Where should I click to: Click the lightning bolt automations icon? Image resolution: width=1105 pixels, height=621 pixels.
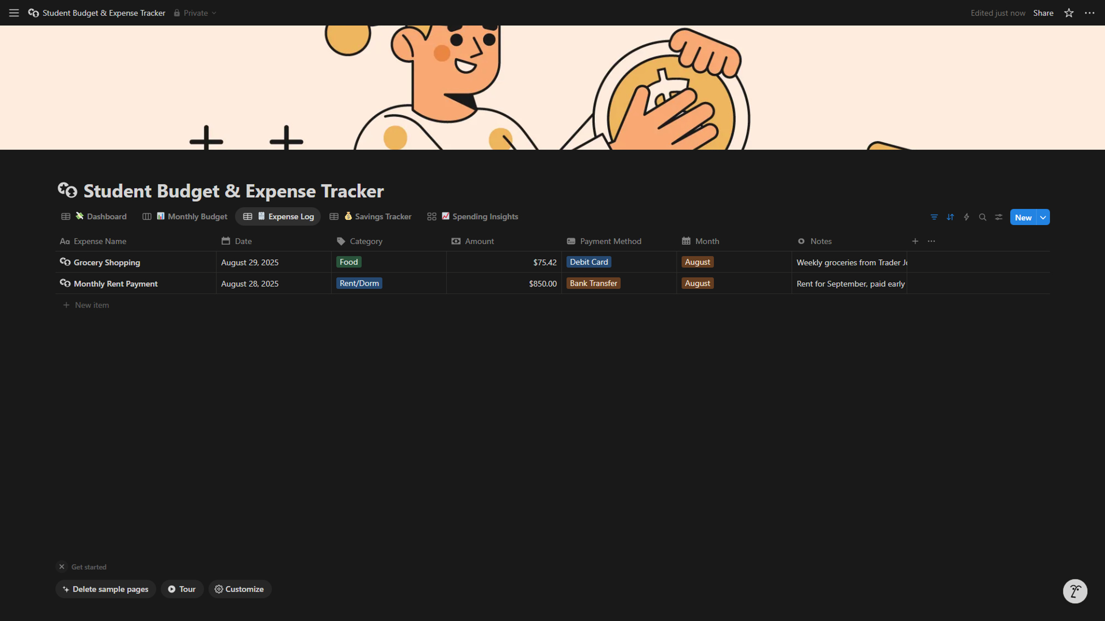[966, 217]
